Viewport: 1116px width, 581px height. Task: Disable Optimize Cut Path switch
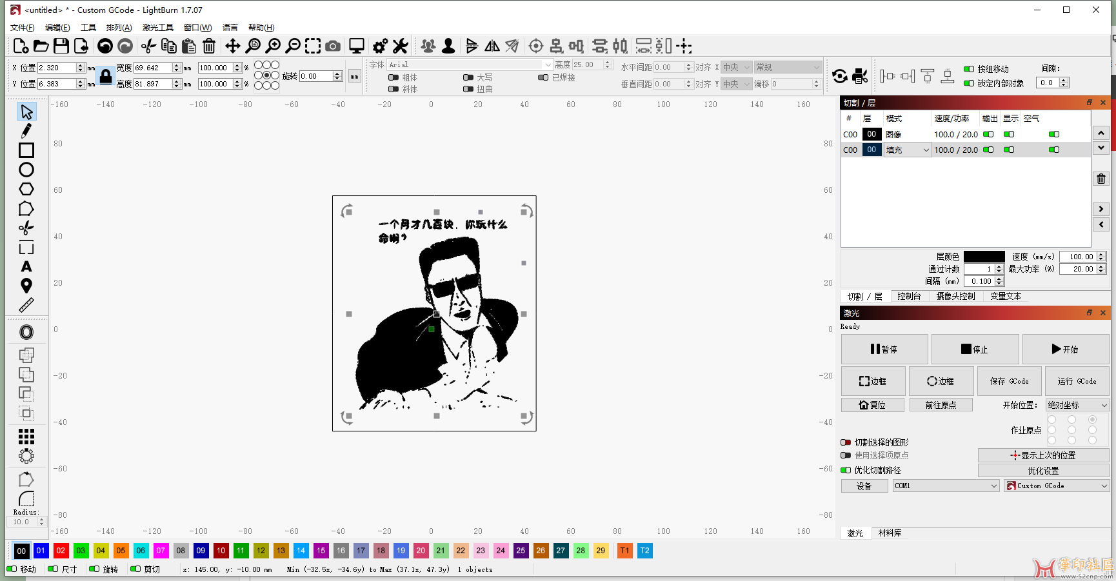click(x=846, y=470)
